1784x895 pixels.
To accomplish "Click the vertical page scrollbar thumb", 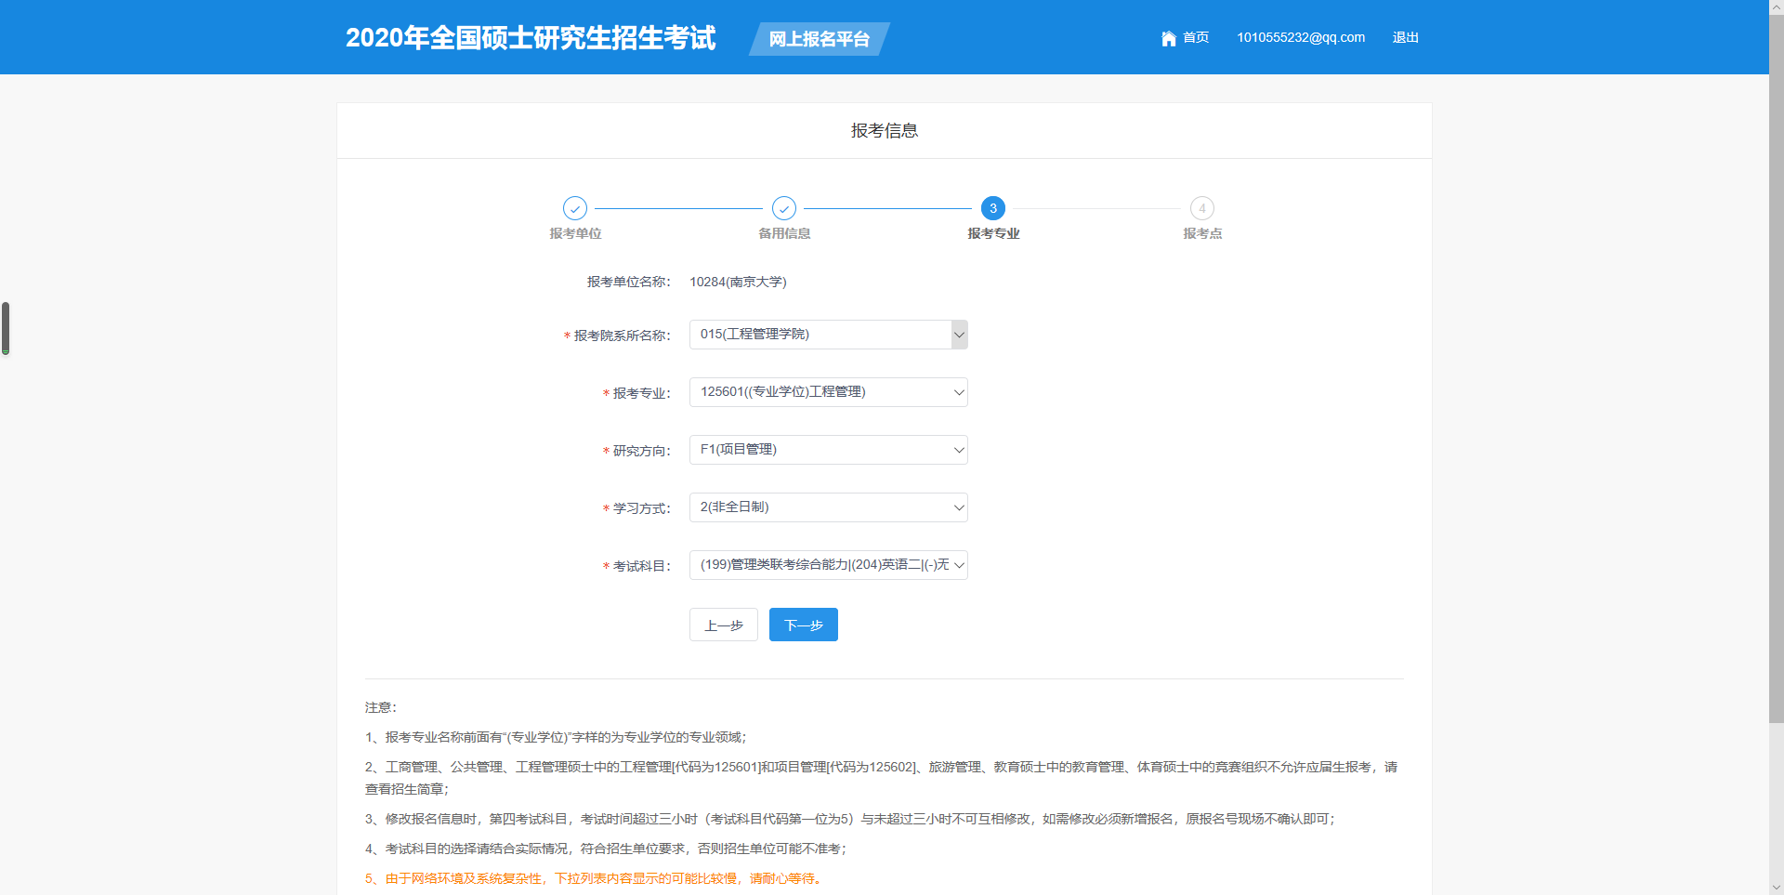I will 1776,372.
